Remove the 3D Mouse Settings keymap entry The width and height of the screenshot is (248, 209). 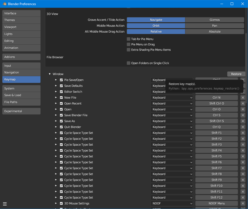click(x=243, y=203)
